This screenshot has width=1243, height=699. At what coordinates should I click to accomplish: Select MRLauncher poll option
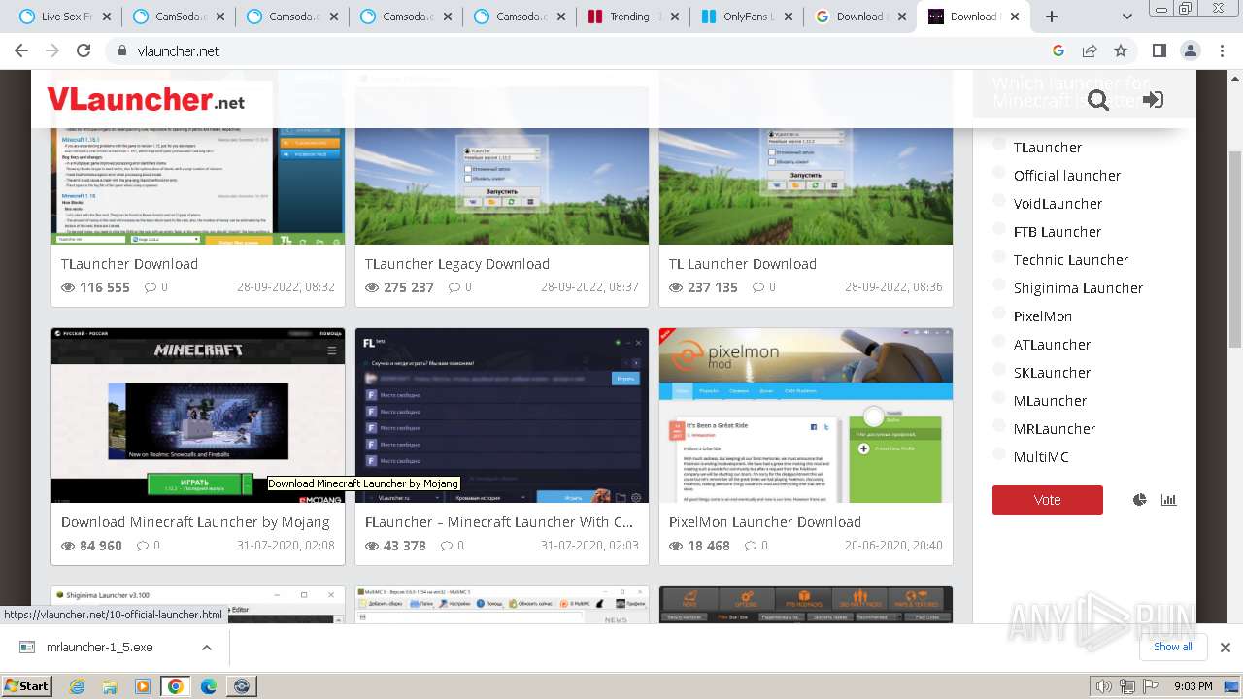999,426
